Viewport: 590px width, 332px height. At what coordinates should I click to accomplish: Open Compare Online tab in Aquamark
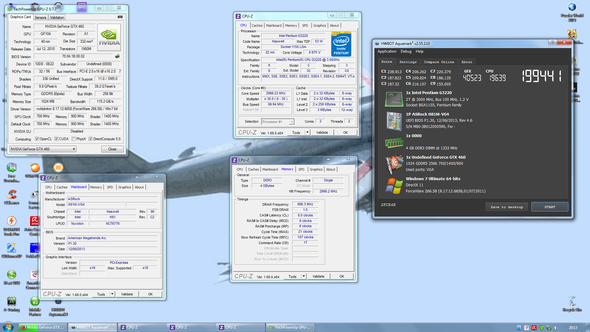(x=439, y=62)
